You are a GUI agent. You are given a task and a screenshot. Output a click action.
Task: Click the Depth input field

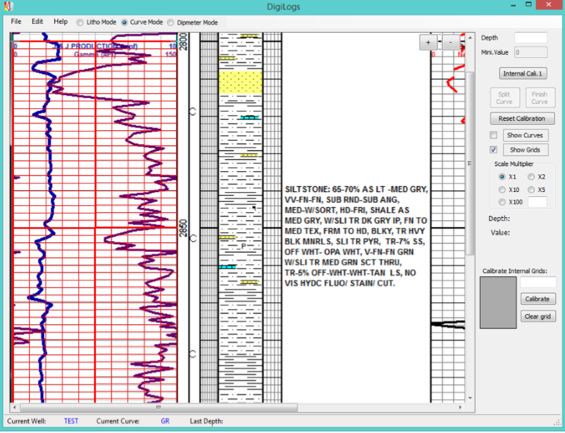[x=530, y=38]
